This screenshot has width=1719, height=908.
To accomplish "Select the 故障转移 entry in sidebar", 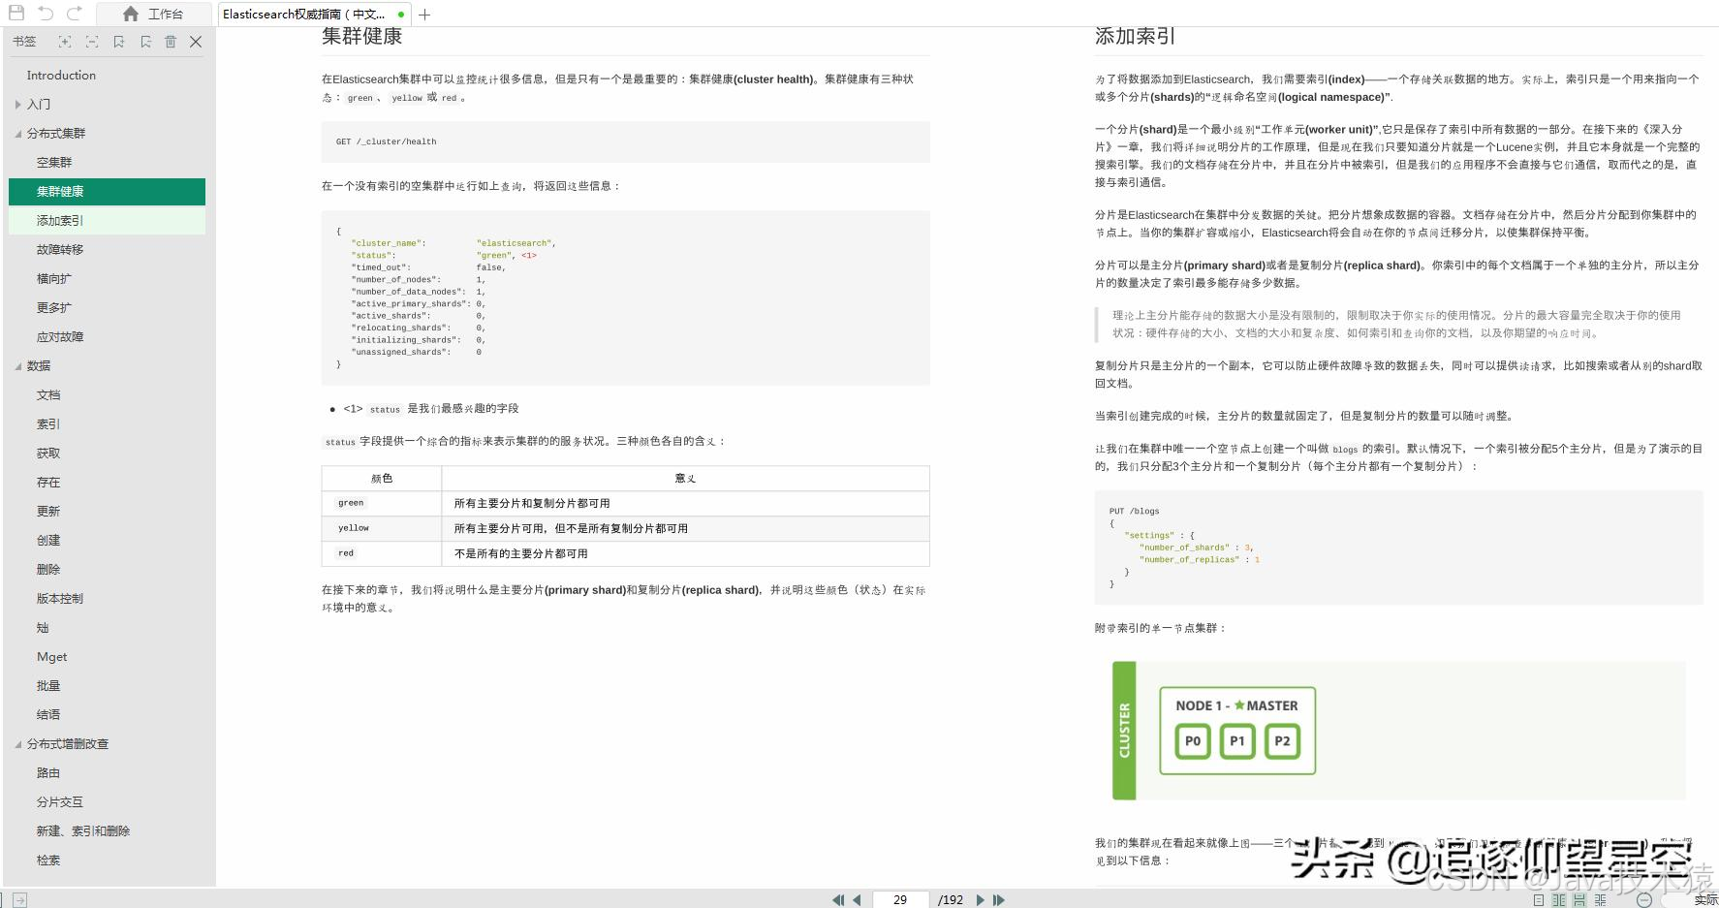I will (58, 249).
